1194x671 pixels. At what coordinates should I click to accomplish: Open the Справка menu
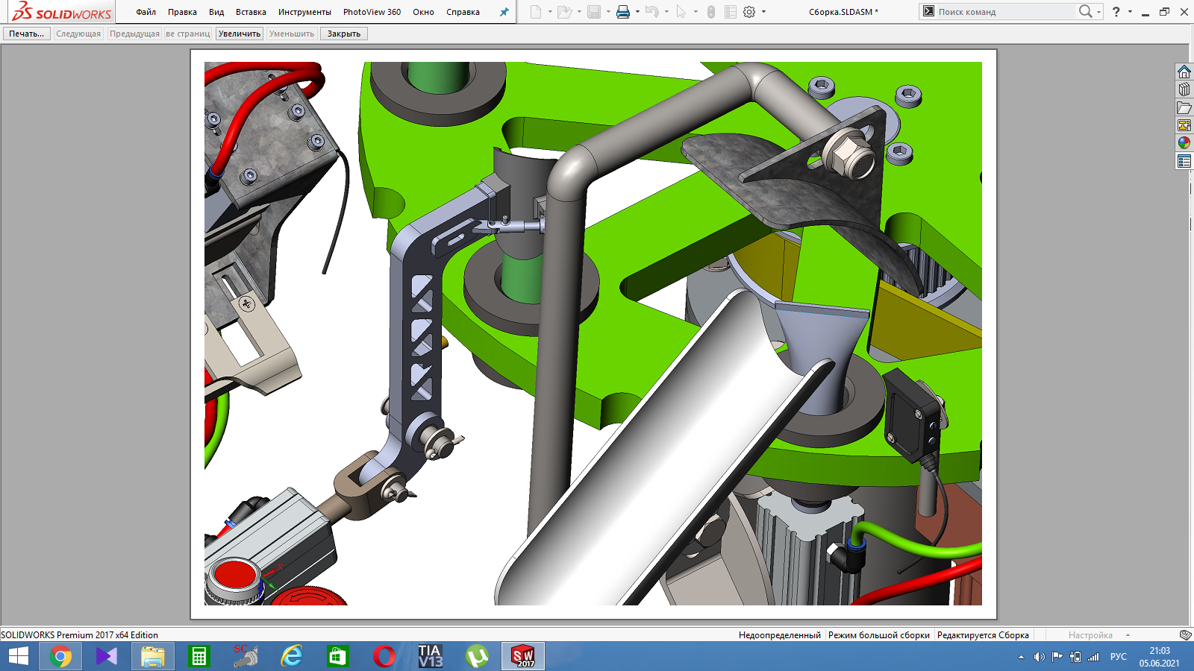(x=463, y=12)
